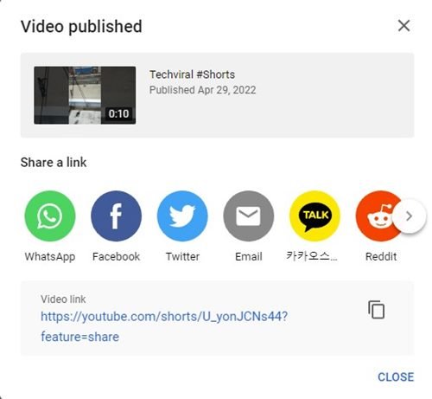Viewport: 432px width, 399px height.
Task: Click the Facebook share icon
Action: (116, 216)
